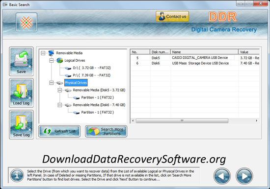
Task: Click the Save drive button
Action: (x=21, y=61)
